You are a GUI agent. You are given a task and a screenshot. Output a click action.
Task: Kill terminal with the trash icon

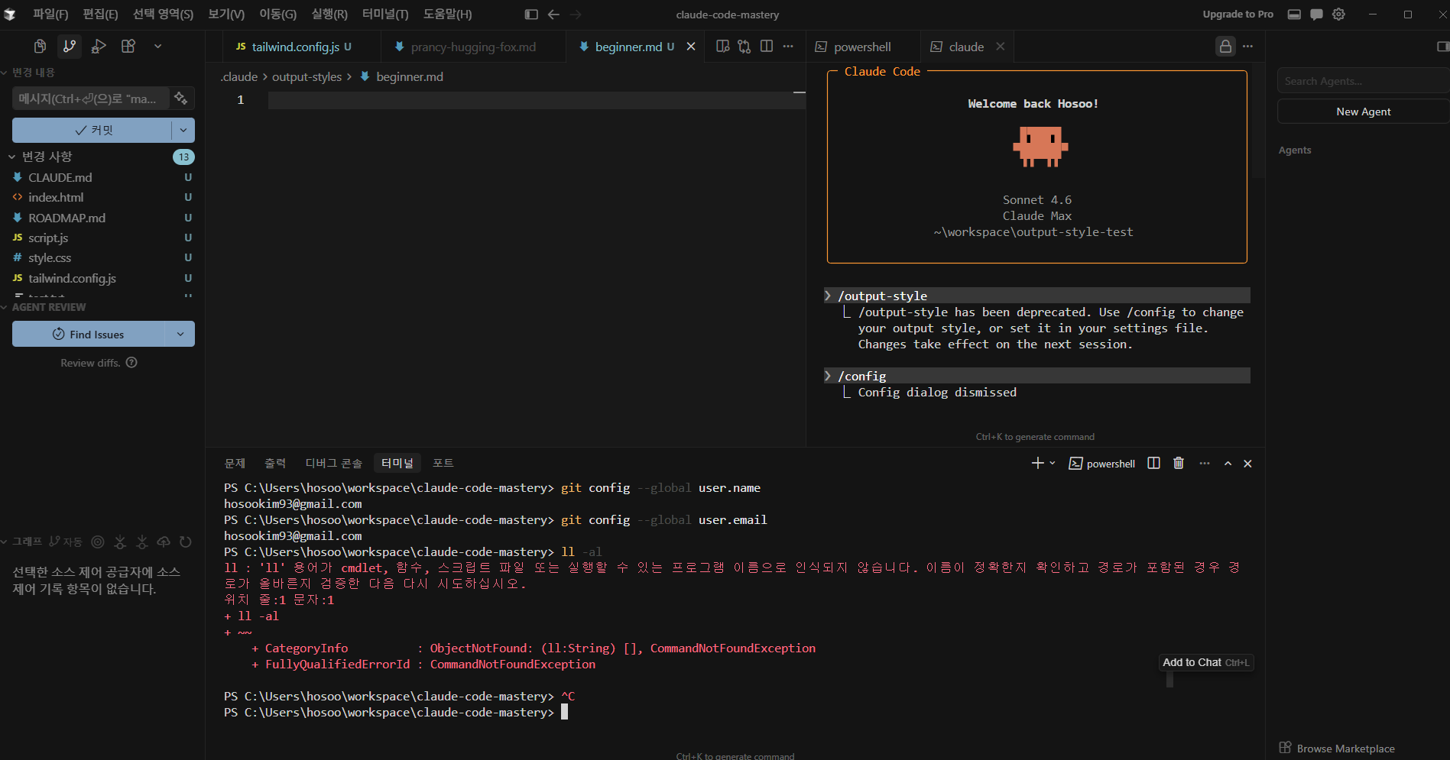pos(1179,464)
